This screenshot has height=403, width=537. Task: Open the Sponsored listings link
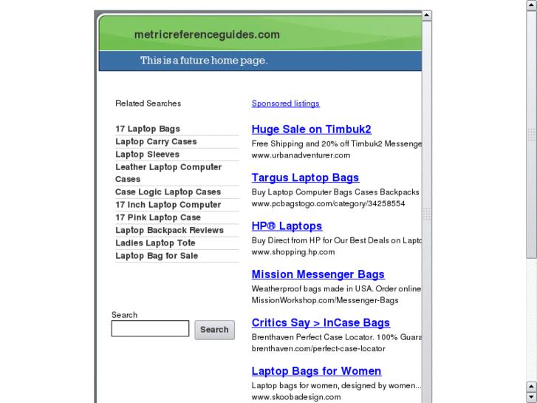coord(286,104)
